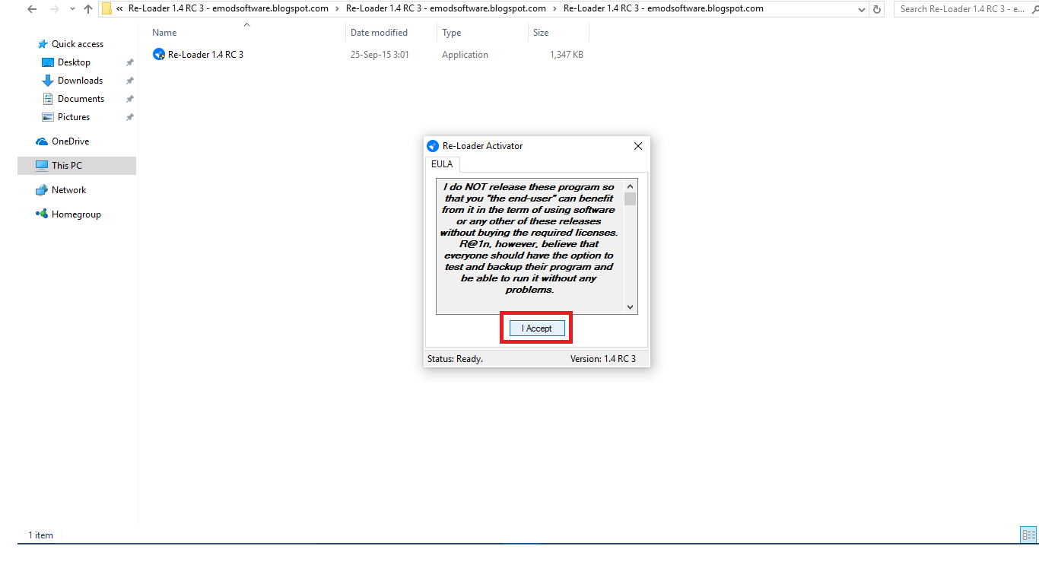This screenshot has height=584, width=1039.
Task: Open Documents folder in sidebar
Action: click(81, 99)
